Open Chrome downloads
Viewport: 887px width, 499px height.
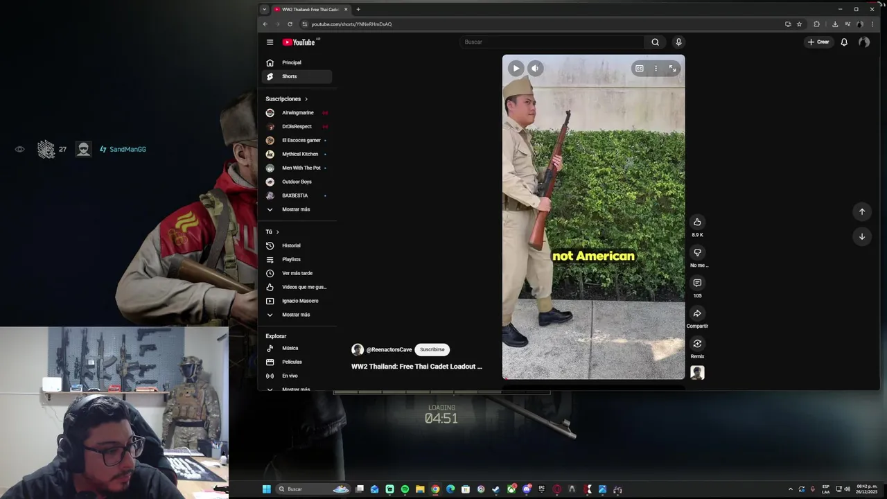835,24
